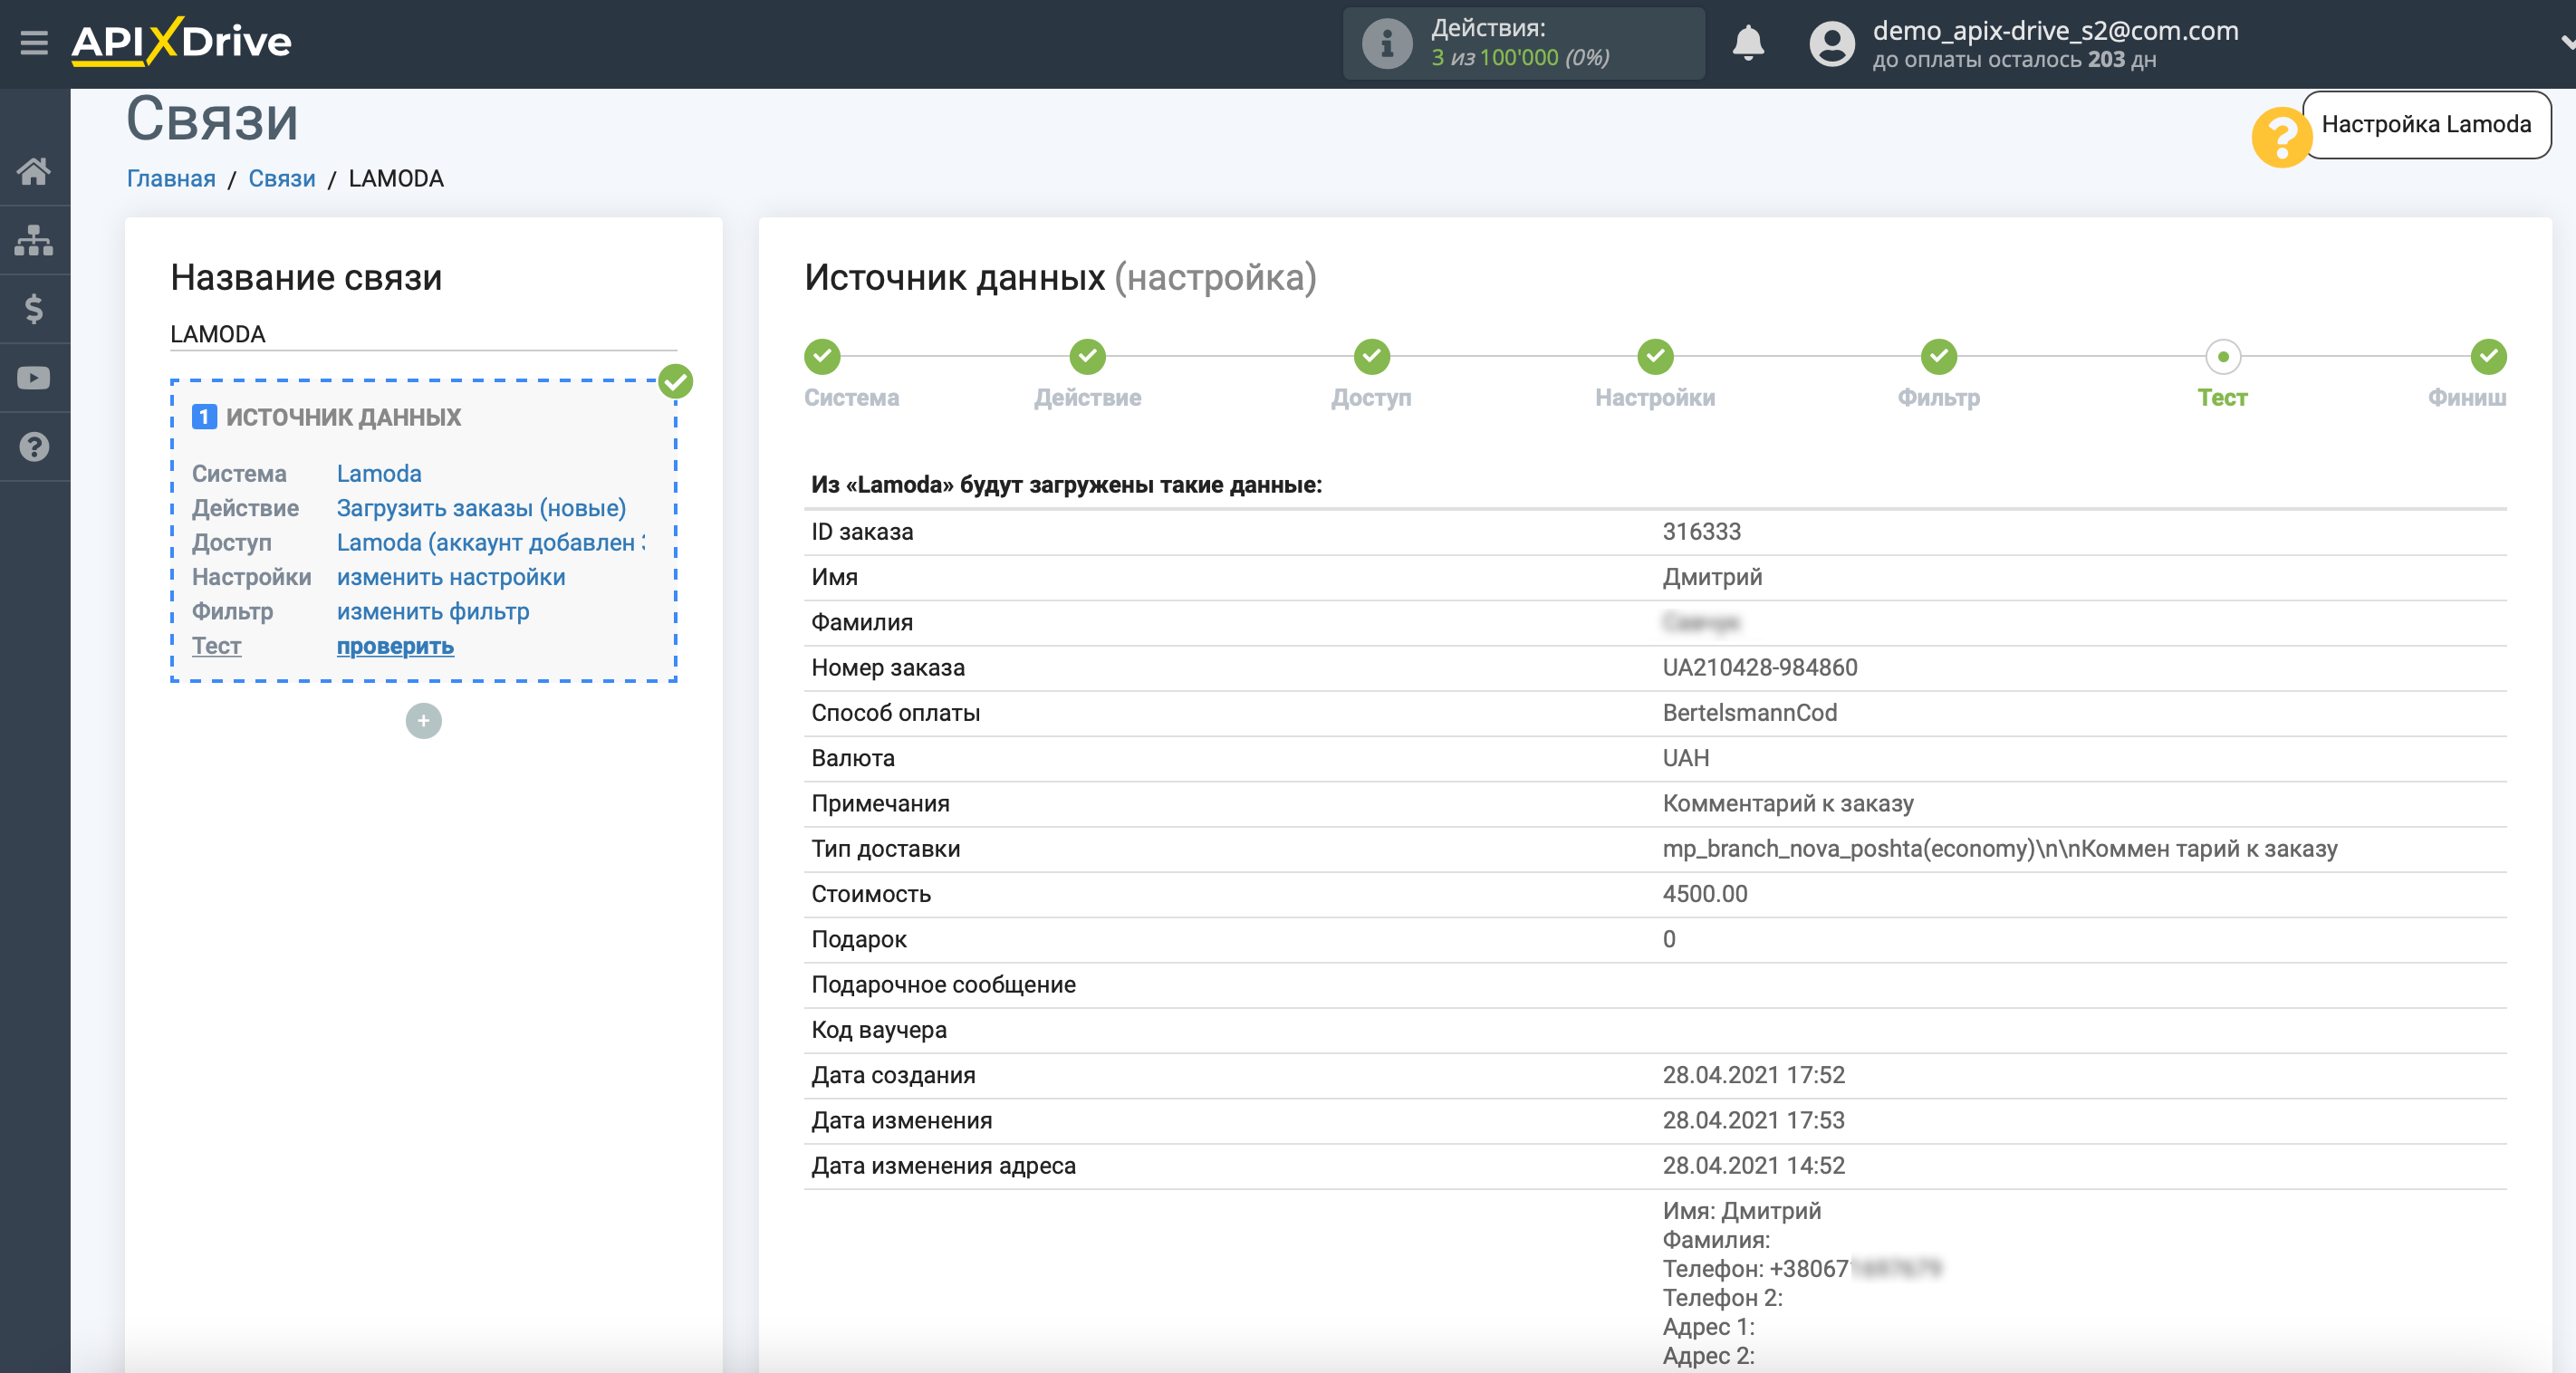The width and height of the screenshot is (2576, 1373).
Task: Open the help question icon in sidebar
Action: pyautogui.click(x=34, y=447)
